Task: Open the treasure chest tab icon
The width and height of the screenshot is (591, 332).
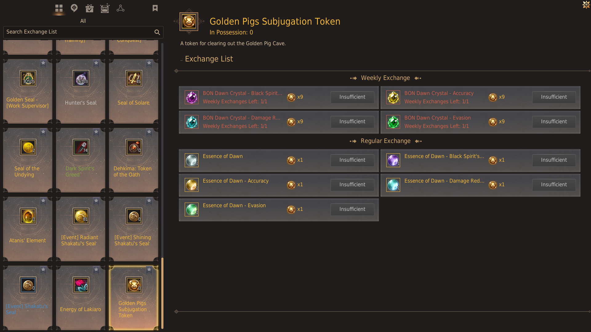Action: [105, 8]
